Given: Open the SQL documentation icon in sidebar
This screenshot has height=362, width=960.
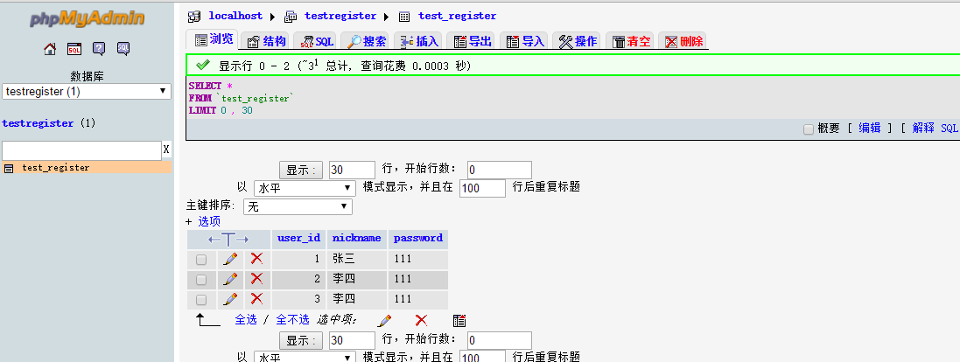Looking at the screenshot, I should coord(123,49).
